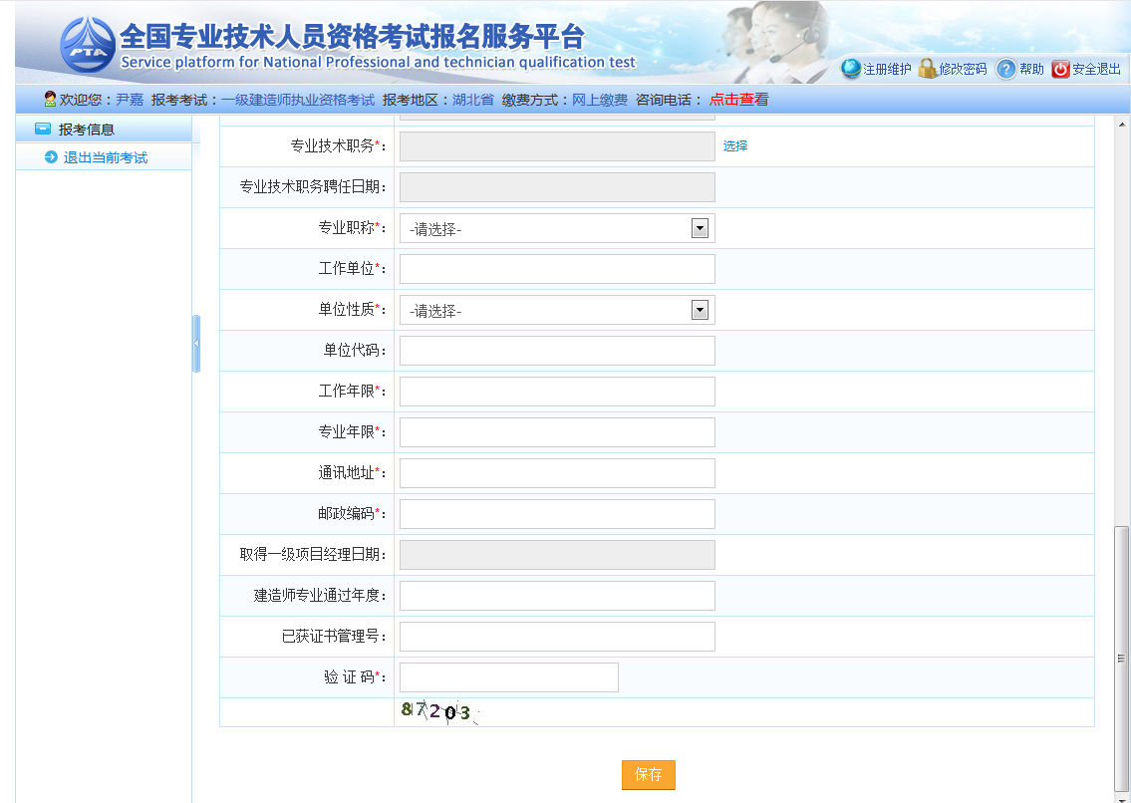Image resolution: width=1131 pixels, height=803 pixels.
Task: Click the 报考信息 panel icon
Action: pyautogui.click(x=43, y=130)
